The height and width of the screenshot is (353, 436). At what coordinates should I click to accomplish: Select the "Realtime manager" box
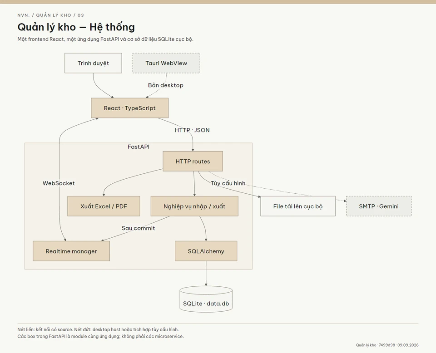coord(71,251)
